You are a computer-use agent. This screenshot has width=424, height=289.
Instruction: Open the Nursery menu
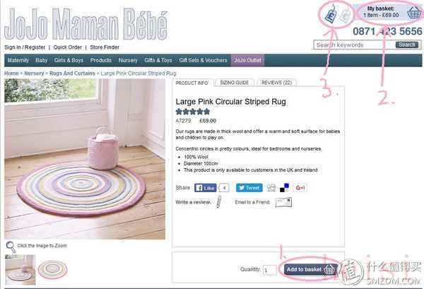(x=128, y=60)
